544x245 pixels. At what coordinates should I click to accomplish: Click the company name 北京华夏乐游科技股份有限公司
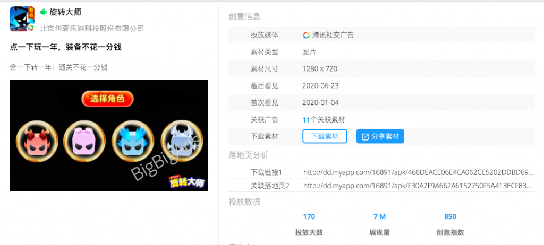click(91, 28)
